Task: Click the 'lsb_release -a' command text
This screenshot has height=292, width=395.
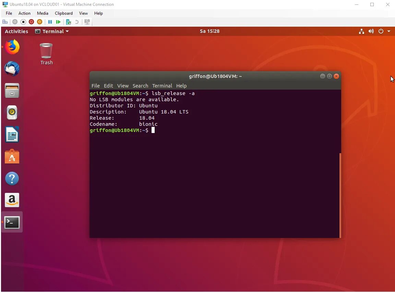Action: pyautogui.click(x=173, y=93)
